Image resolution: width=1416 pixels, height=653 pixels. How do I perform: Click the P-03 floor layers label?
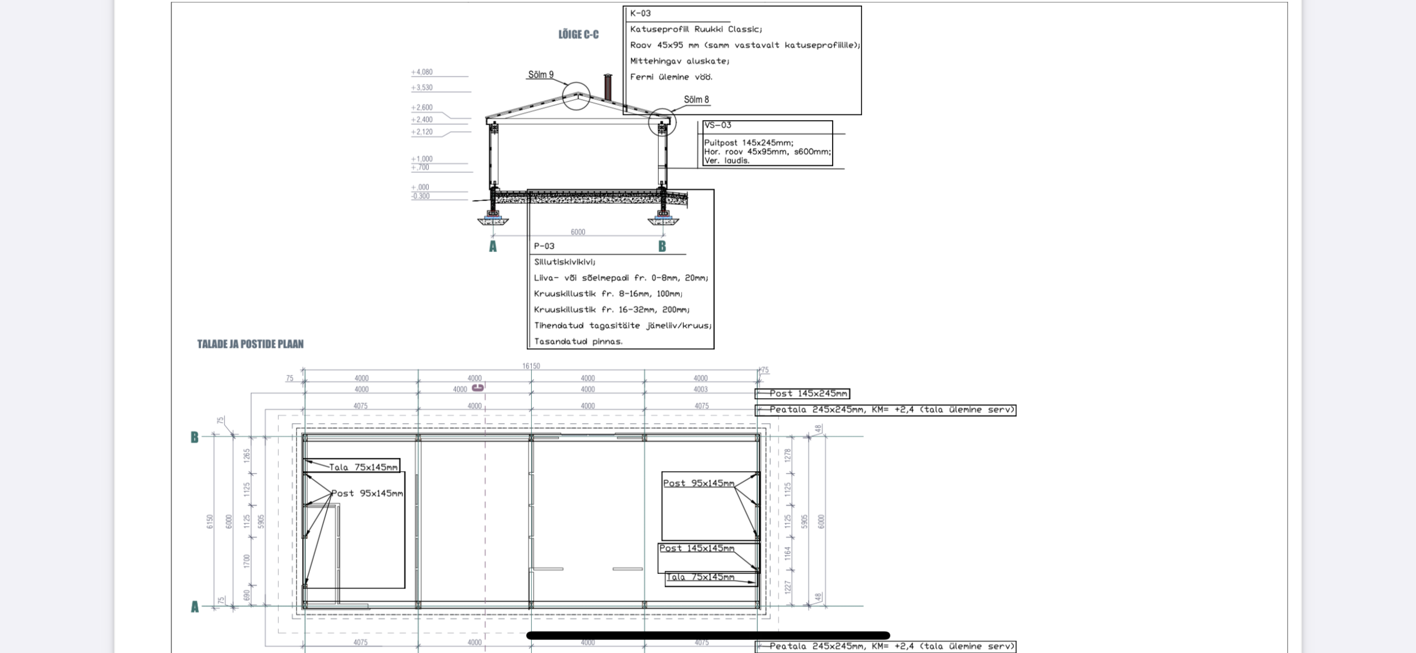click(x=544, y=246)
